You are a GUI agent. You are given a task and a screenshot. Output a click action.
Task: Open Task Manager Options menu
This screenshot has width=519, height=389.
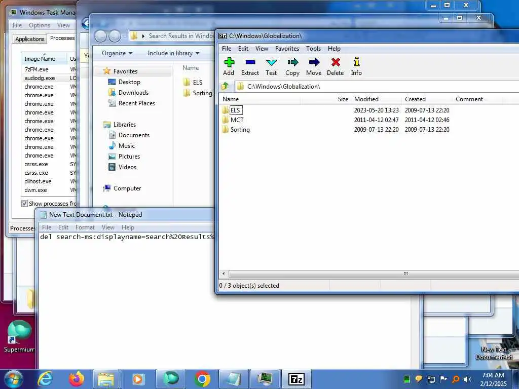(x=40, y=25)
